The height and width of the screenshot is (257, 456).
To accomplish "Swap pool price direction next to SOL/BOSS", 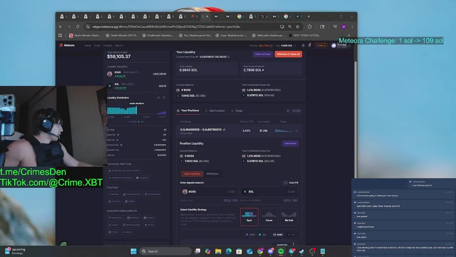I will pyautogui.click(x=228, y=57).
